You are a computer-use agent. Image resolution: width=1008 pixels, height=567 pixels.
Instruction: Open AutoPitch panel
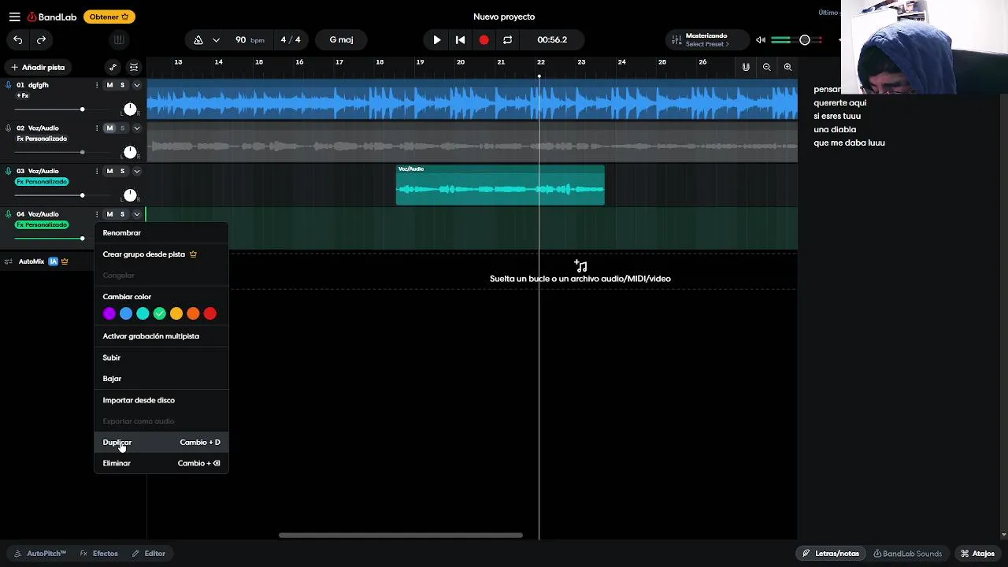pyautogui.click(x=40, y=554)
